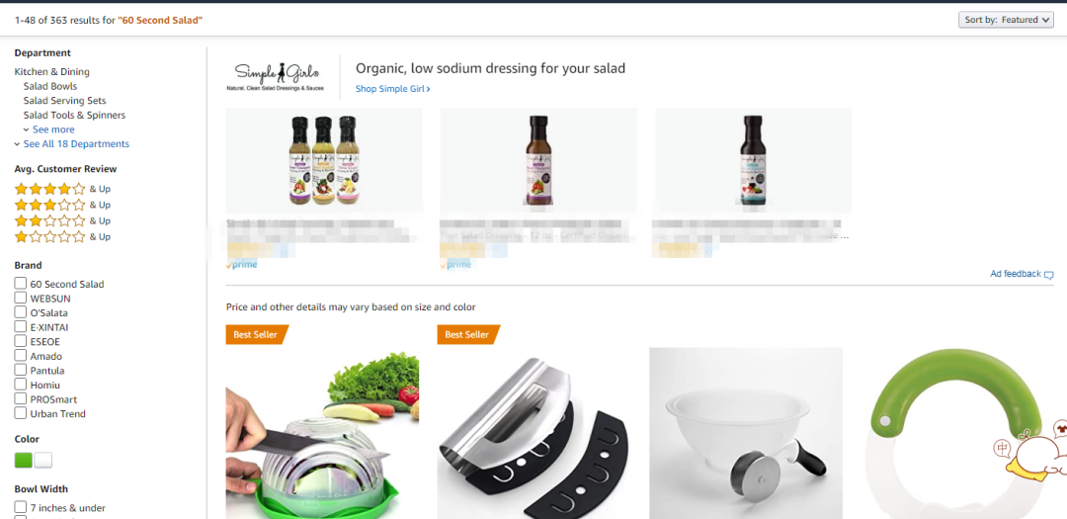Image resolution: width=1067 pixels, height=519 pixels.
Task: Click the Ad feedback speech bubble icon
Action: click(1048, 275)
